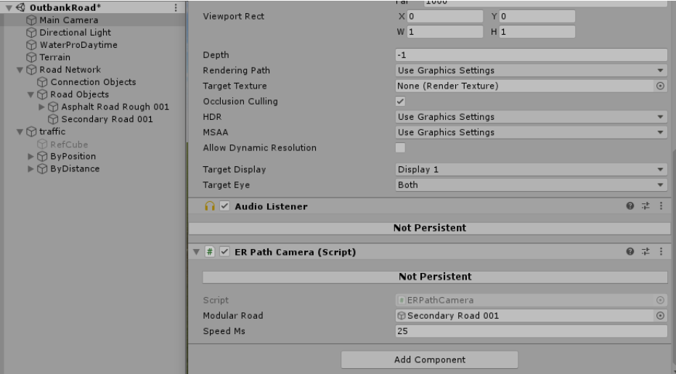Select Main Camera in the hierarchy
Viewport: 676px width, 374px height.
[70, 20]
